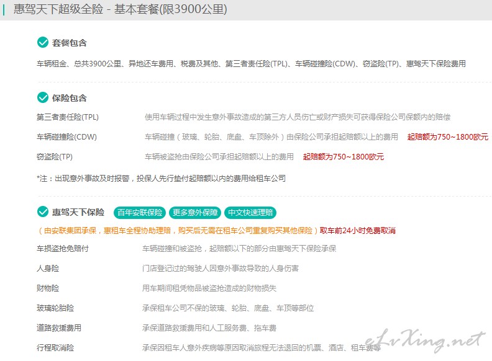
Task: Click the 保险包含 heading
Action: pos(70,98)
